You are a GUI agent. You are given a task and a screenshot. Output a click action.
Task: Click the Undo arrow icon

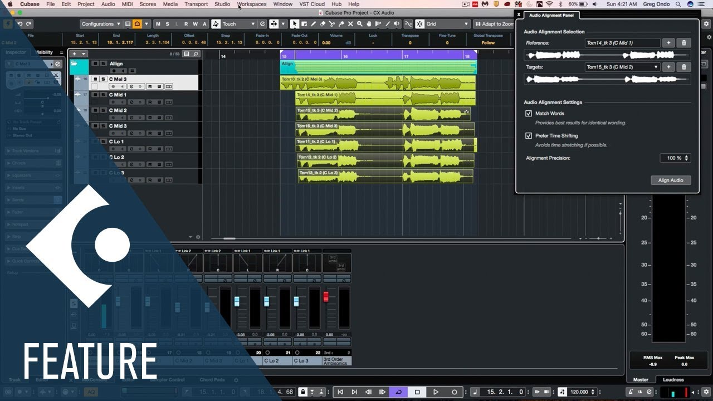tap(19, 24)
